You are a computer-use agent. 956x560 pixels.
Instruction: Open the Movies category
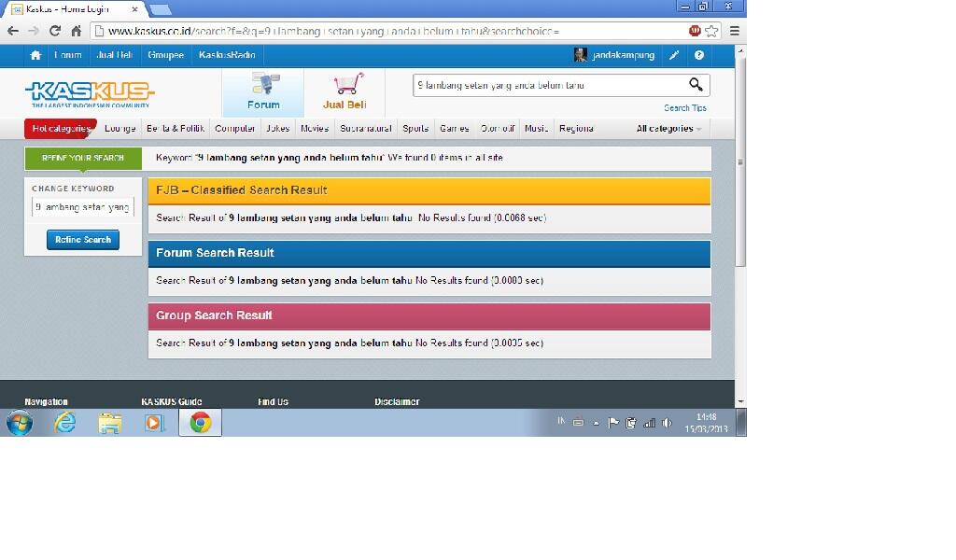pos(315,129)
